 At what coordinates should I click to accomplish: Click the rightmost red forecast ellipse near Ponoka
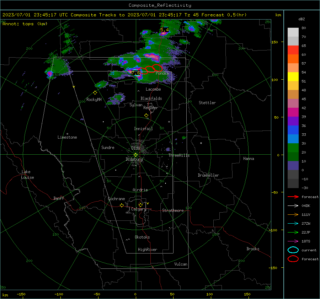158,68
